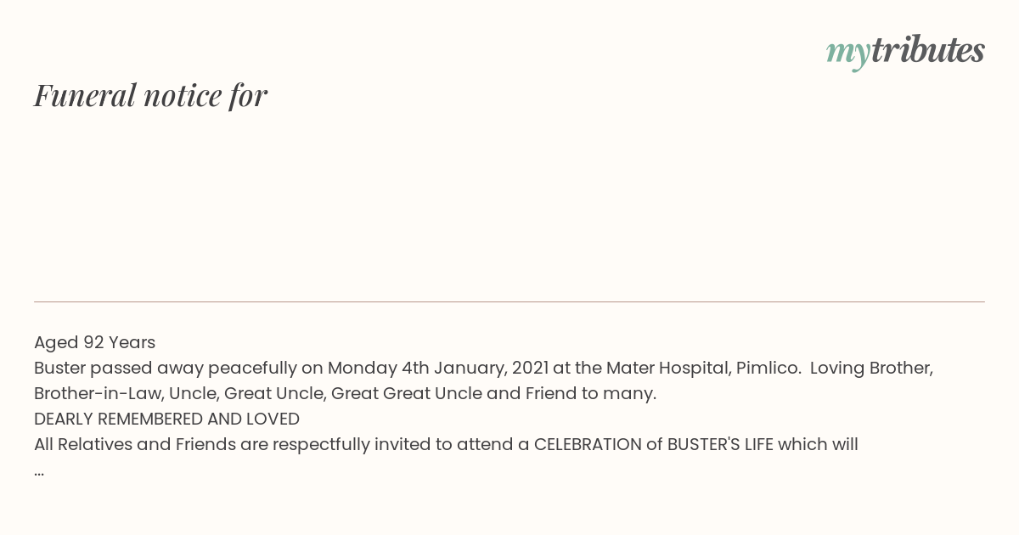Screen dimensions: 1019x535
Task: Select the green "my" in the logo
Action: 847,53
